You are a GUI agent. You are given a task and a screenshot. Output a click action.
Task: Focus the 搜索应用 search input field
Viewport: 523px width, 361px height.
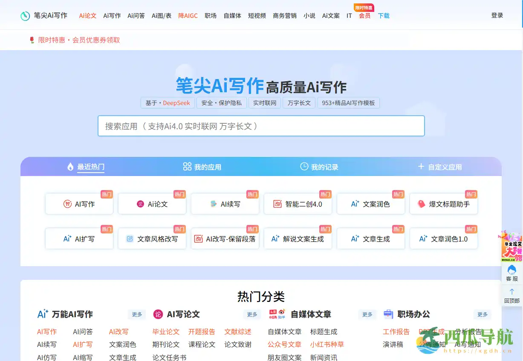(261, 126)
